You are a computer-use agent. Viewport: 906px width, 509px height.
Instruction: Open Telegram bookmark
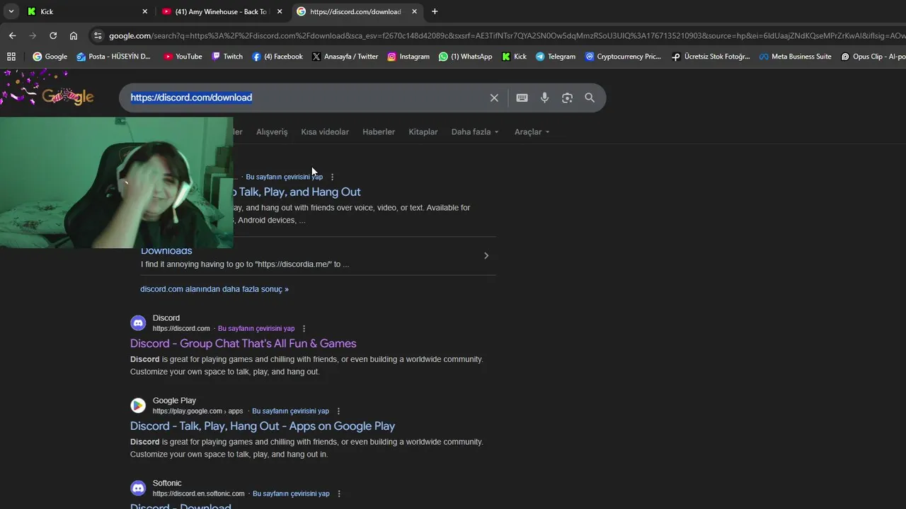(x=556, y=57)
